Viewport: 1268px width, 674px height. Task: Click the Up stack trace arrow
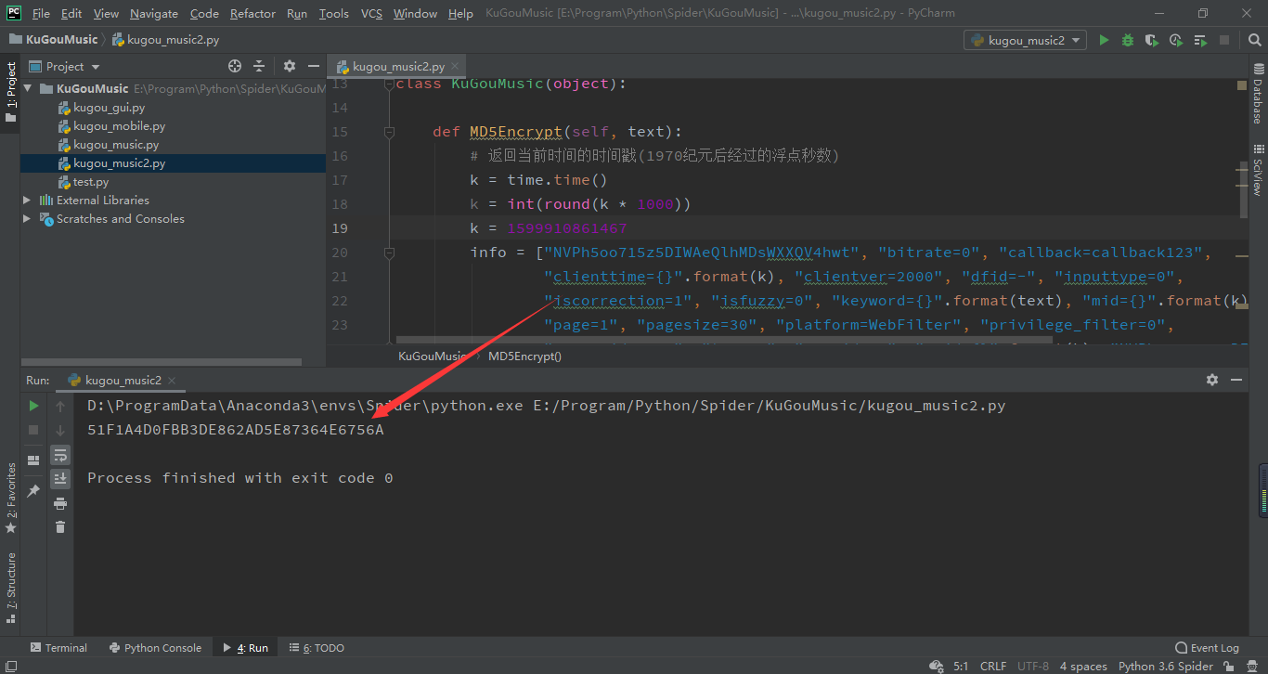click(x=60, y=406)
